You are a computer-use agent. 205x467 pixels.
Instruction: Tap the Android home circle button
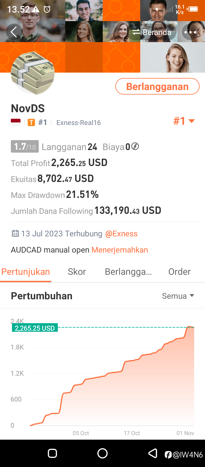(x=102, y=453)
